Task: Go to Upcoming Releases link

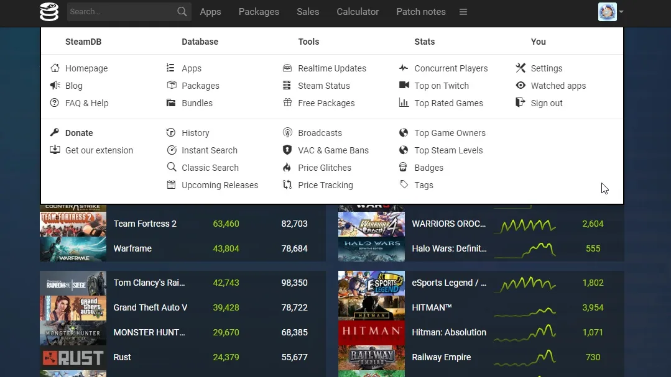Action: pos(220,185)
